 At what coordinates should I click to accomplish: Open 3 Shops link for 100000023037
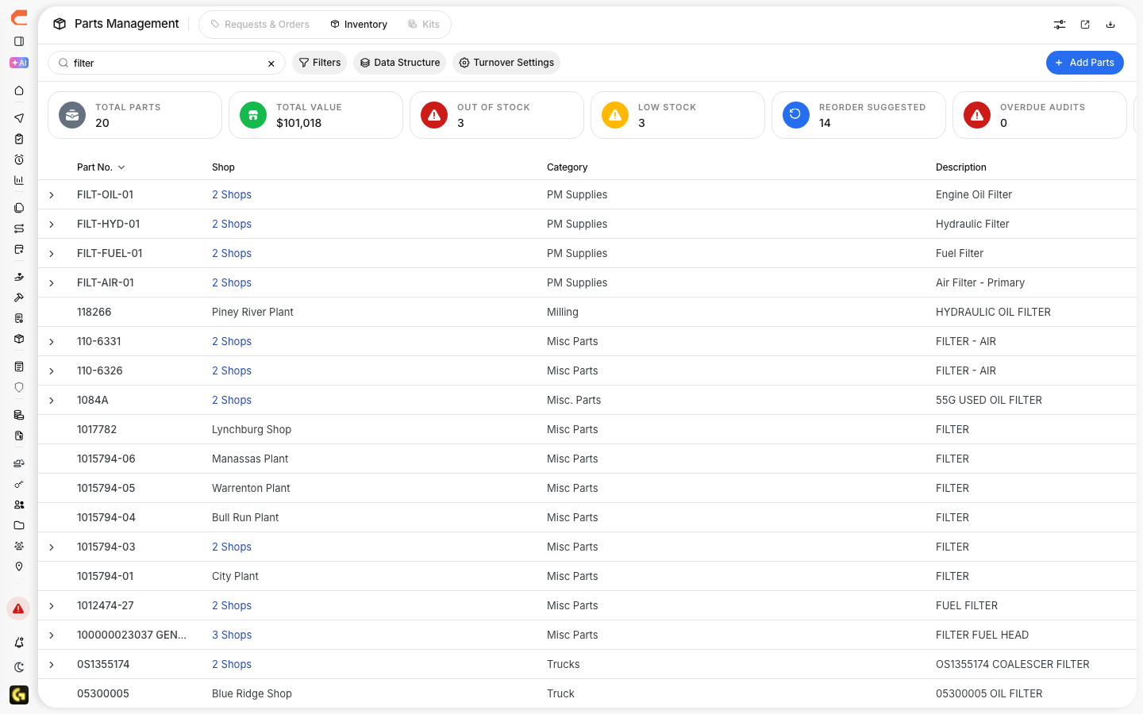232,635
